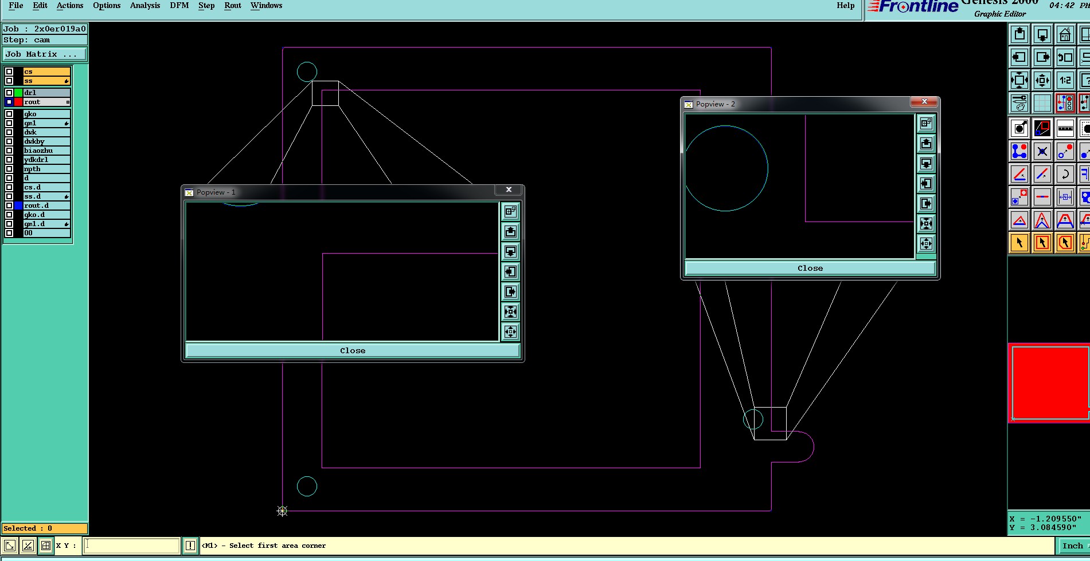Screen dimensions: 1090x561
Task: Click the pan right icon in main toolbar
Action: tap(1042, 57)
